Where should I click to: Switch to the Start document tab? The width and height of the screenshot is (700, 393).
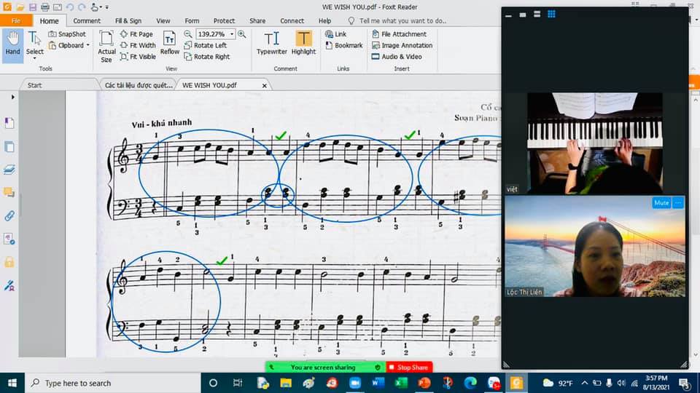tap(34, 85)
